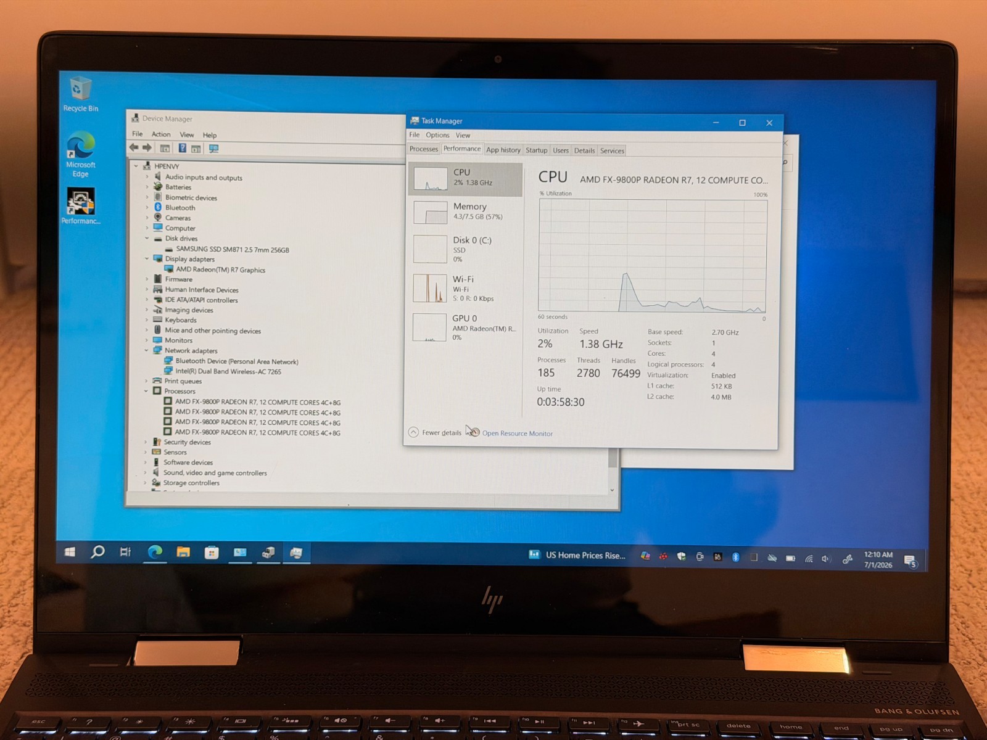The height and width of the screenshot is (740, 987).
Task: Open Task Manager Options menu
Action: point(437,135)
